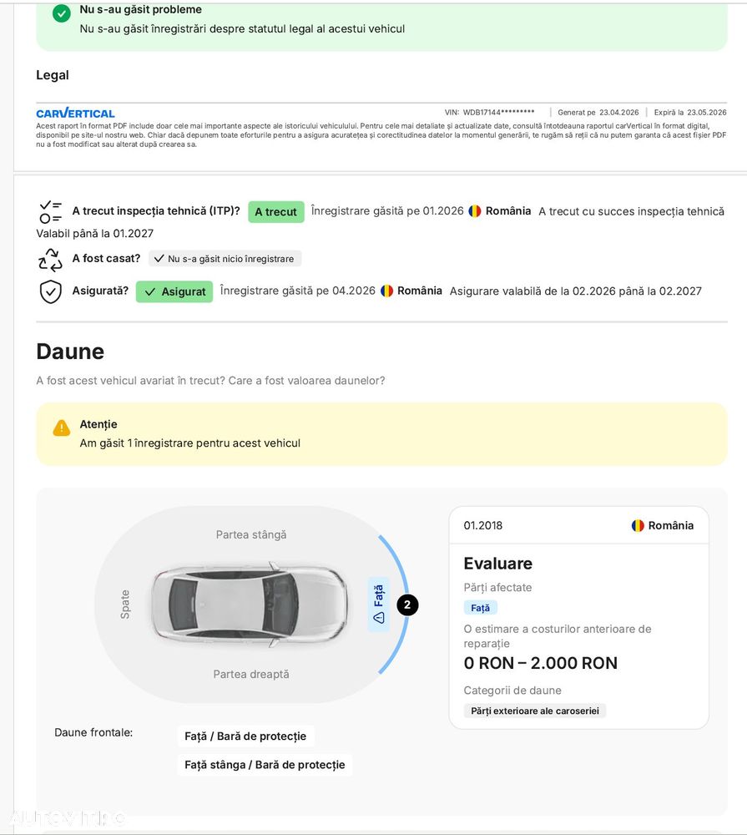Click the carVertical logo

[75, 114]
